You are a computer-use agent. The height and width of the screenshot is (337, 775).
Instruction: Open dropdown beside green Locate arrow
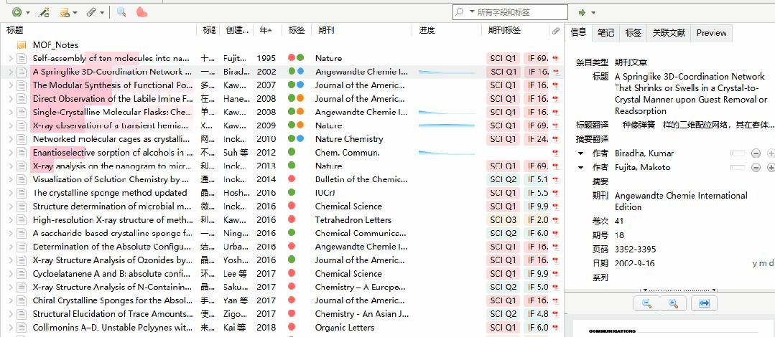(593, 13)
